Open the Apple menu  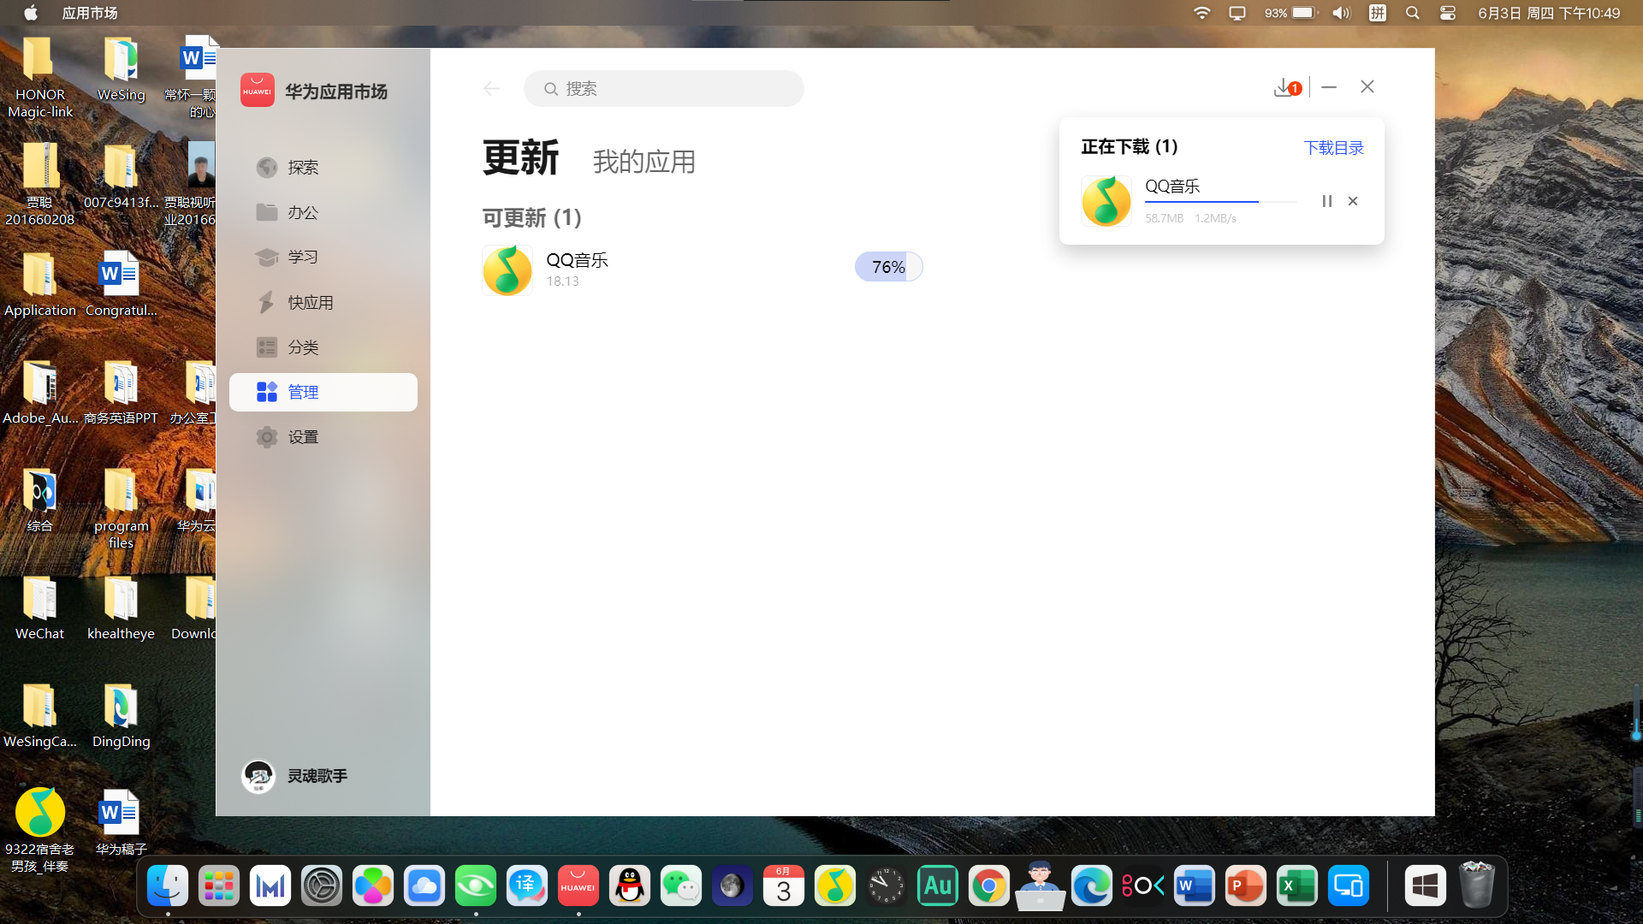pyautogui.click(x=31, y=13)
